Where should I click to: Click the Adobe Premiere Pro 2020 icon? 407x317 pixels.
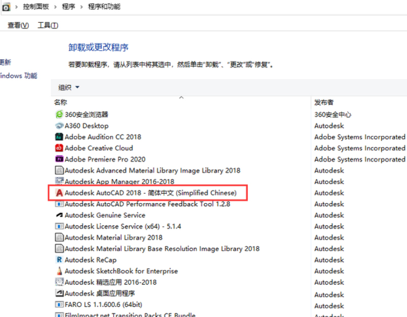pyautogui.click(x=59, y=160)
